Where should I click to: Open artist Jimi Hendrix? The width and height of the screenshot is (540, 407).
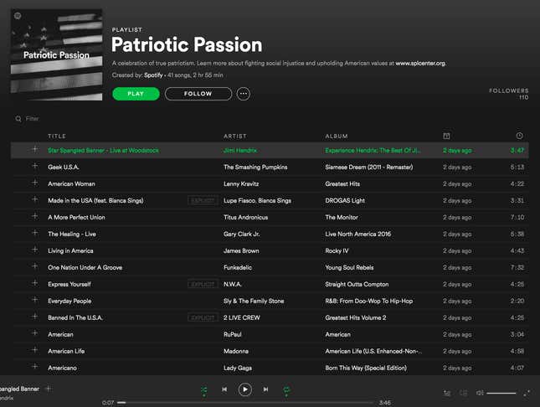[x=240, y=151]
